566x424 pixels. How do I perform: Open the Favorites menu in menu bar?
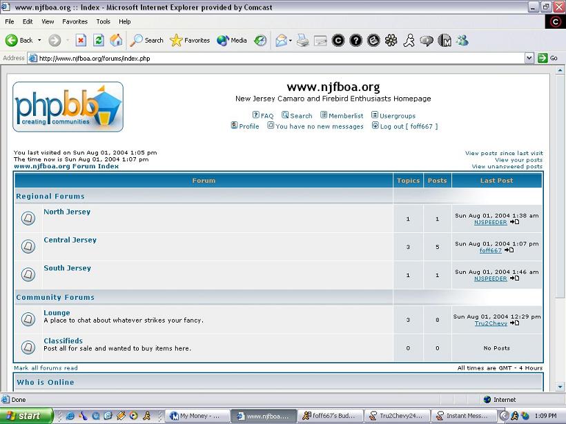click(75, 21)
